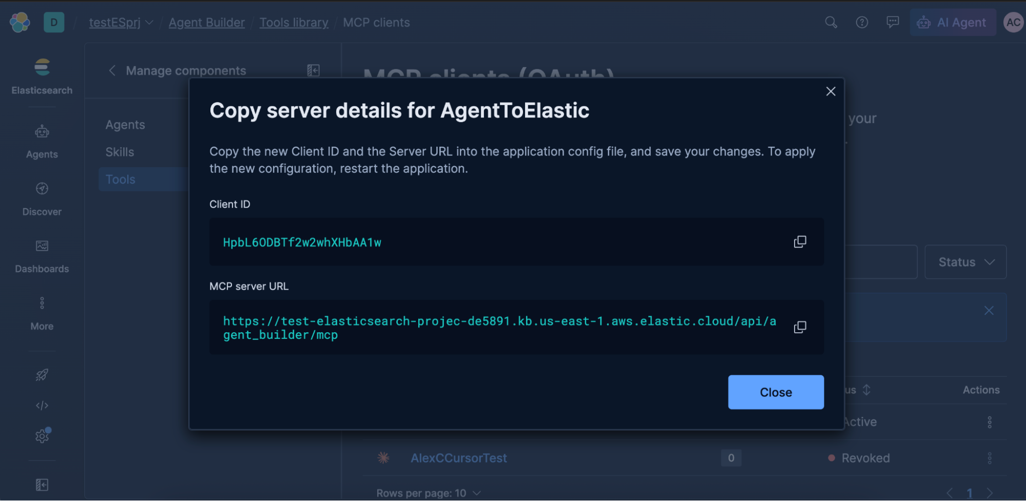Select Tools in Manage components

coord(144,179)
